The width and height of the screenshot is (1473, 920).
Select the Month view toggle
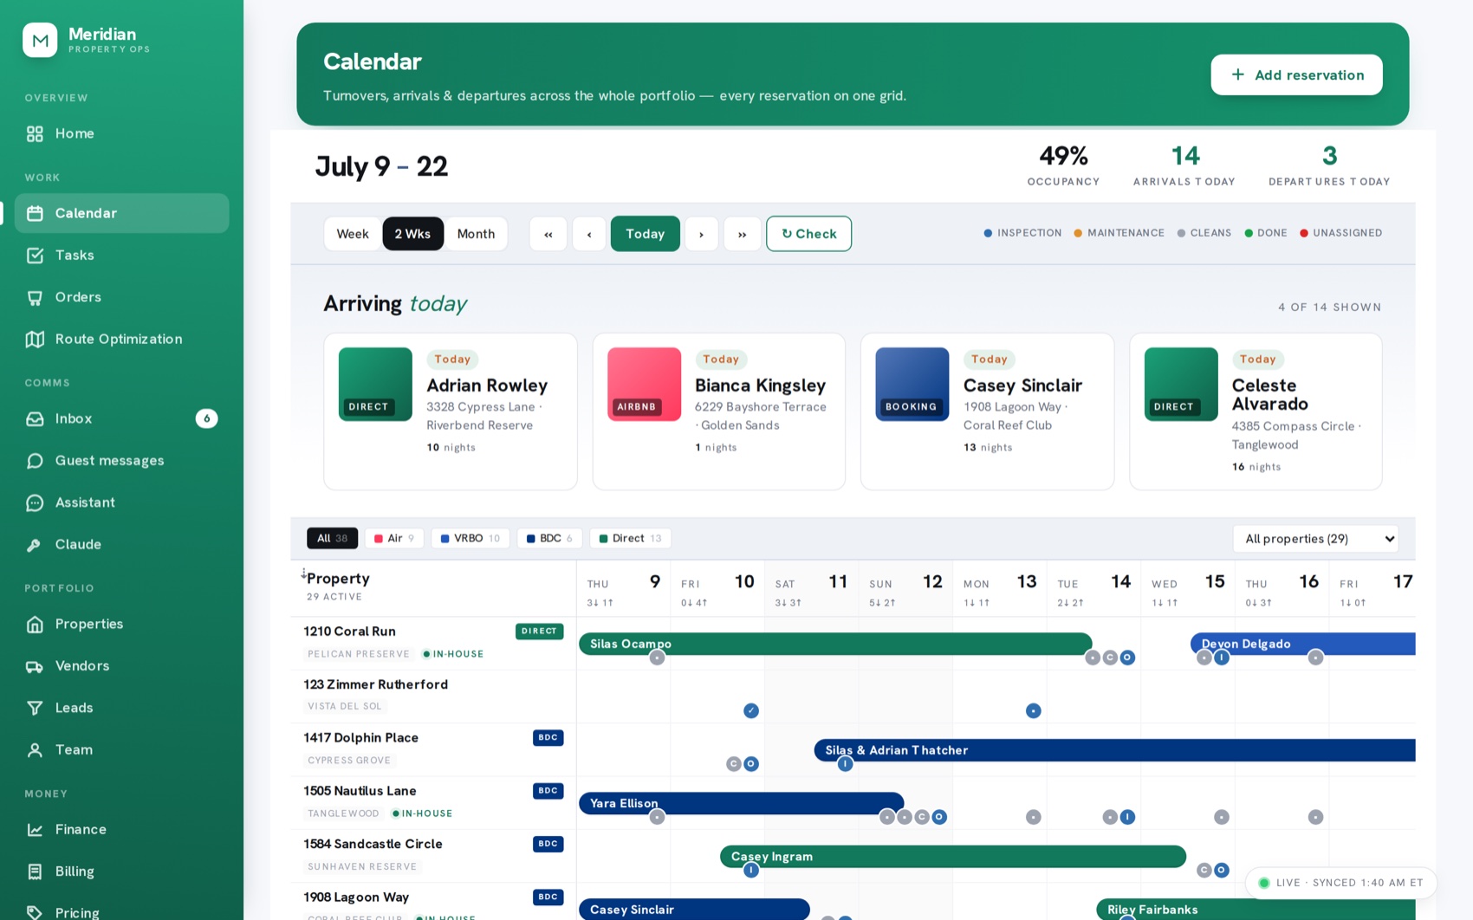click(x=476, y=234)
